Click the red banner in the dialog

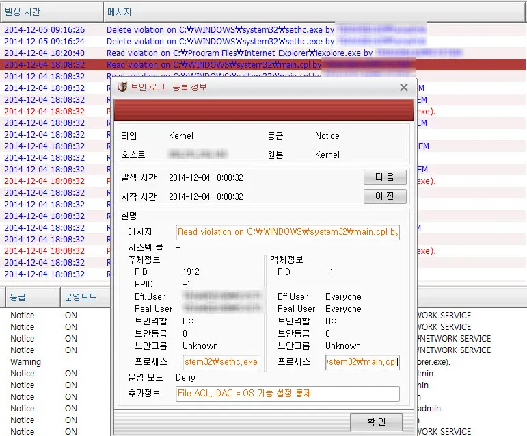(x=263, y=110)
